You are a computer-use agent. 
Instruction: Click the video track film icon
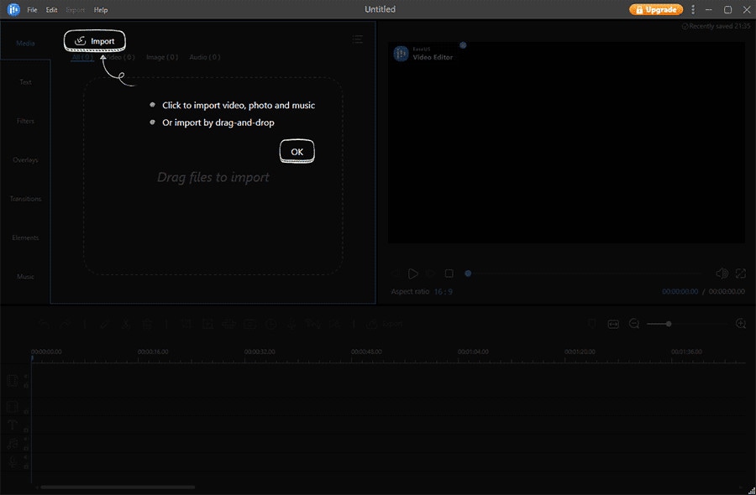point(13,382)
